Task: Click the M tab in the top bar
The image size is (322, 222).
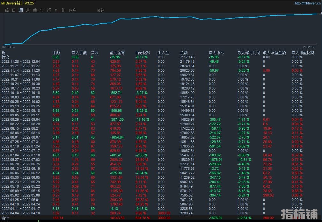Action: click(56, 10)
